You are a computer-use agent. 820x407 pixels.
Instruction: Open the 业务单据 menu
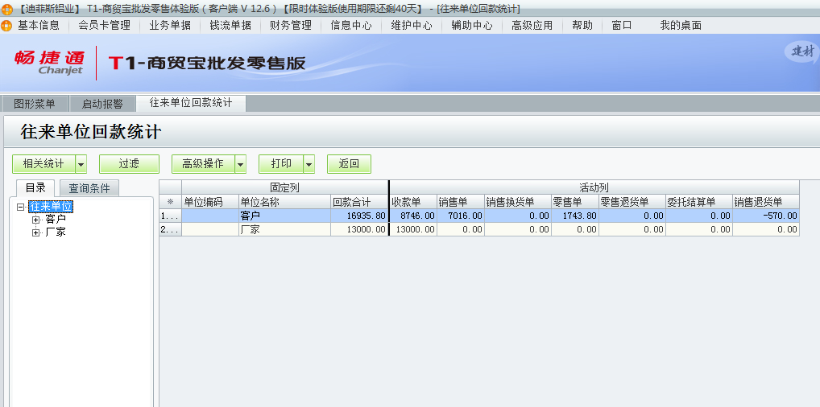pyautogui.click(x=170, y=25)
